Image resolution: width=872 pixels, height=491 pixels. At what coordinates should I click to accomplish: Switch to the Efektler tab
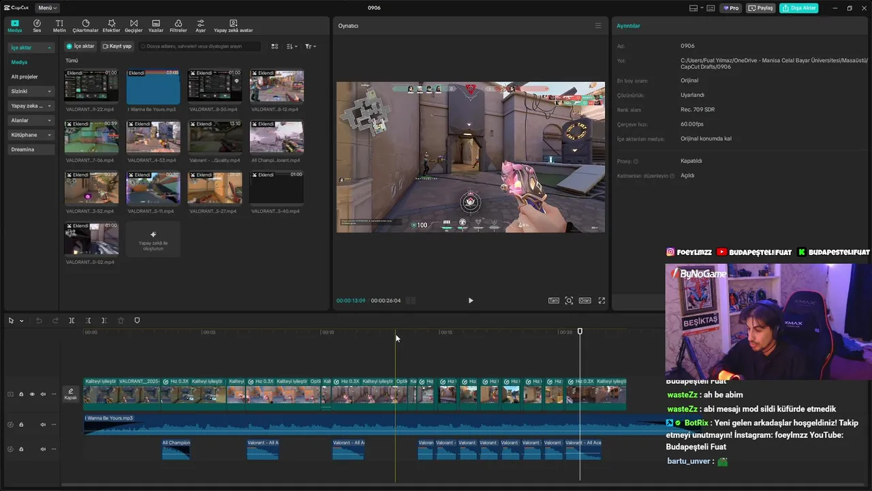coord(111,26)
